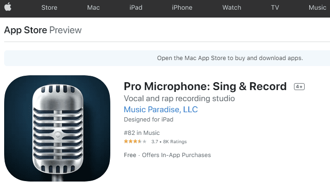330x194 pixels.
Task: Click Offers In-App Purchases text
Action: click(176, 155)
